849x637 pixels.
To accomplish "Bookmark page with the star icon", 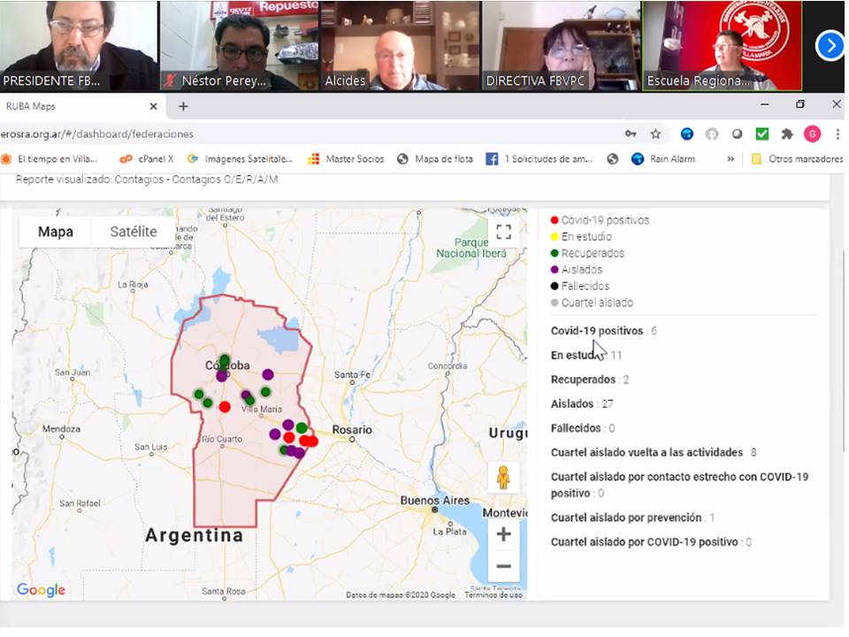I will pyautogui.click(x=655, y=134).
